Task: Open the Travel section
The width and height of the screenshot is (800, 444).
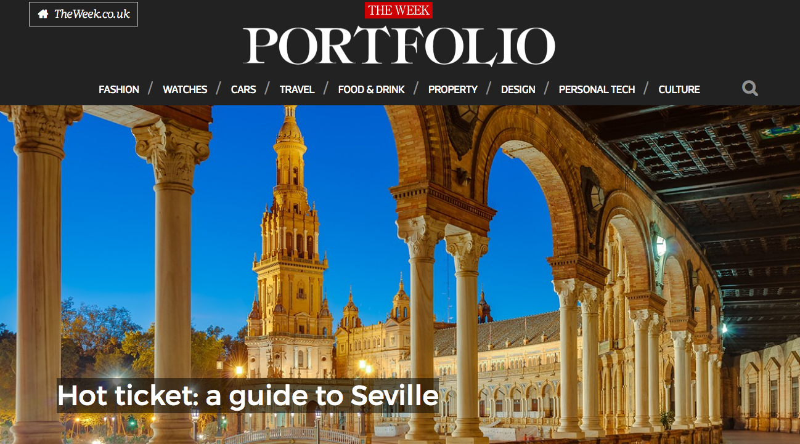Action: point(297,89)
